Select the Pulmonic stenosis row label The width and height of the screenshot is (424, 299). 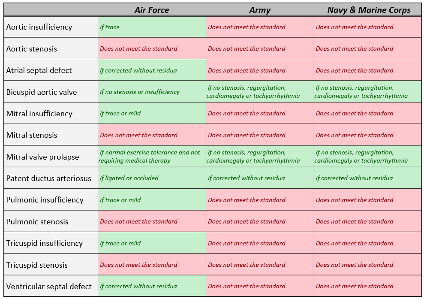[37, 222]
